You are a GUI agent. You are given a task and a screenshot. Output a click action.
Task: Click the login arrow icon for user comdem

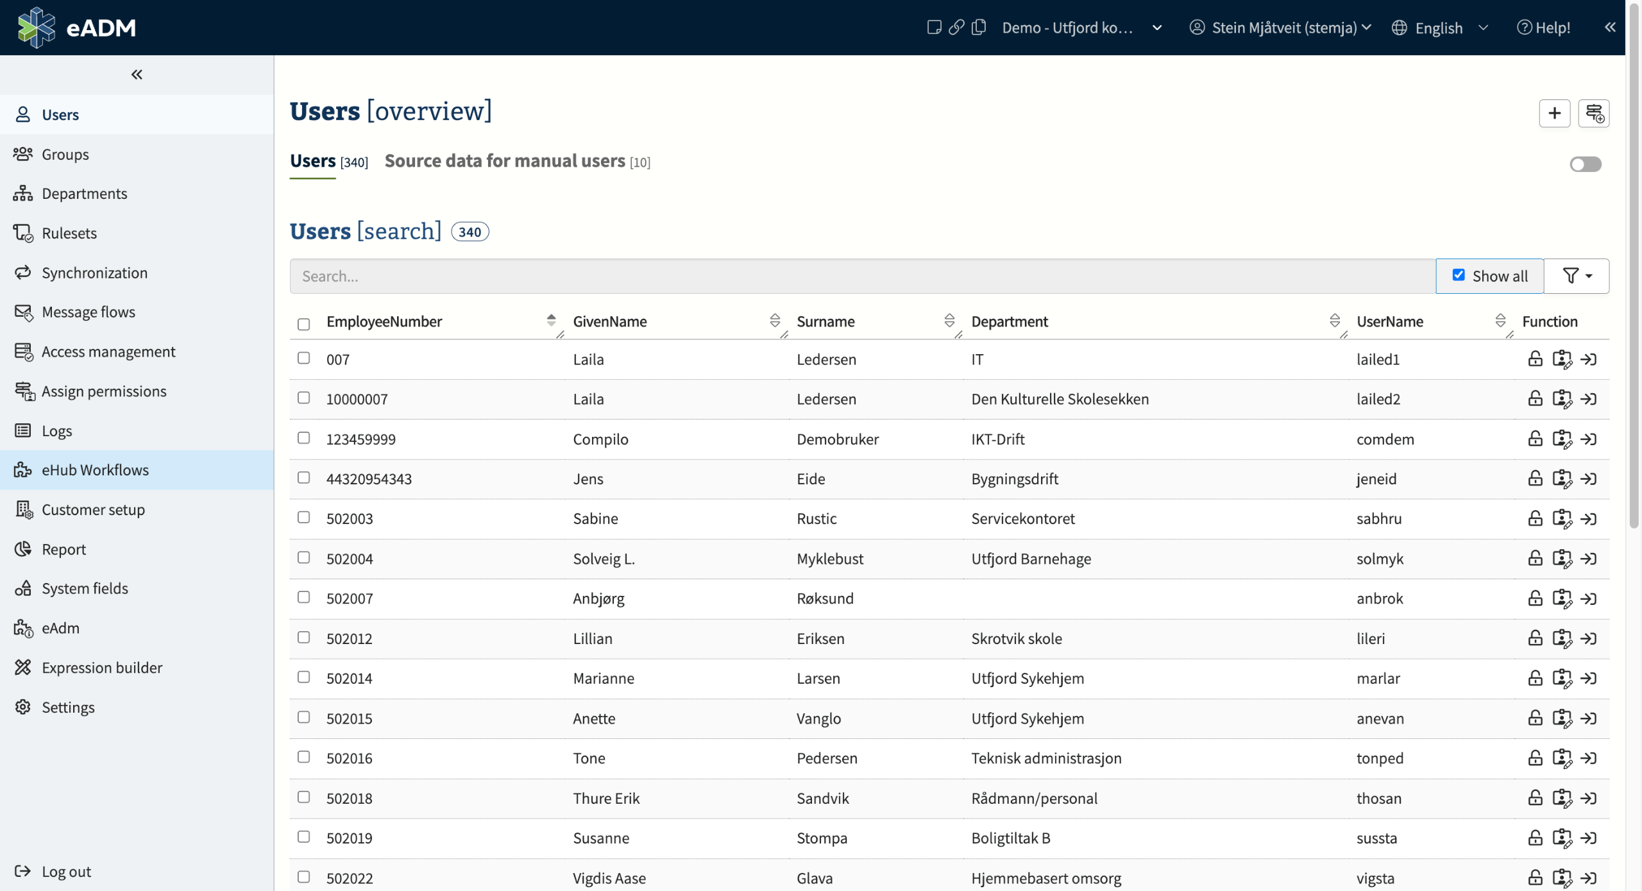1588,439
